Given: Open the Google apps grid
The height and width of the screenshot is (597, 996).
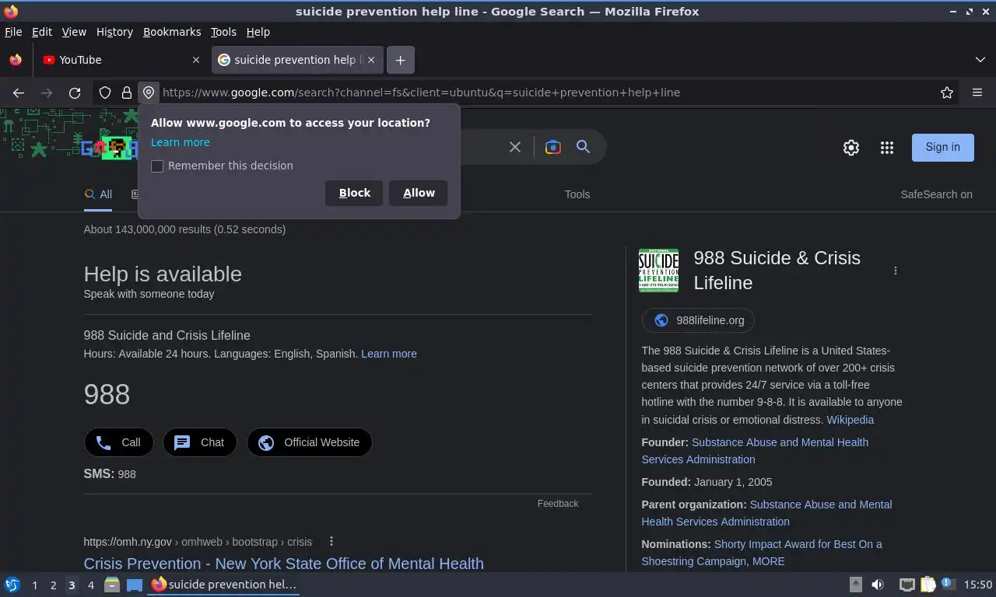Looking at the screenshot, I should [x=887, y=147].
